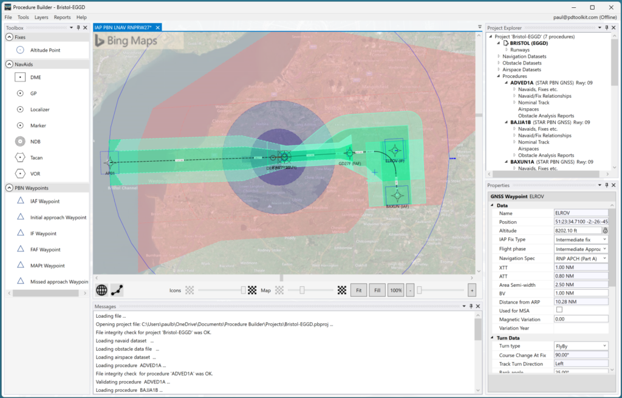Toggle the Used for MSA checkbox
Image resolution: width=622 pixels, height=398 pixels.
[x=559, y=310]
